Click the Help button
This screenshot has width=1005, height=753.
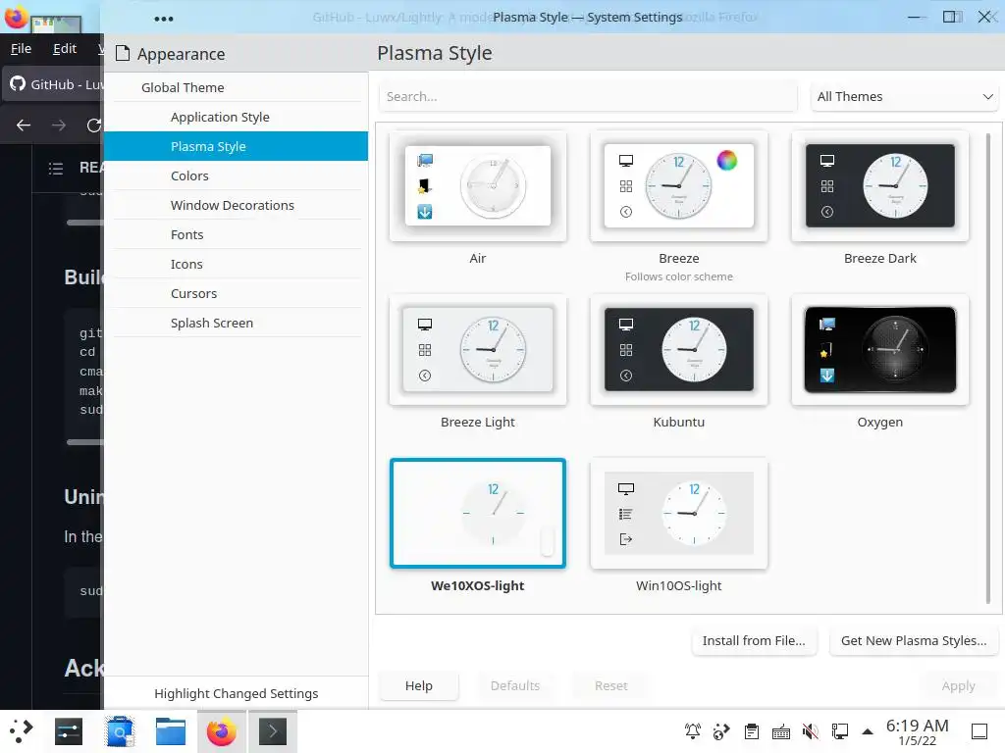point(418,685)
